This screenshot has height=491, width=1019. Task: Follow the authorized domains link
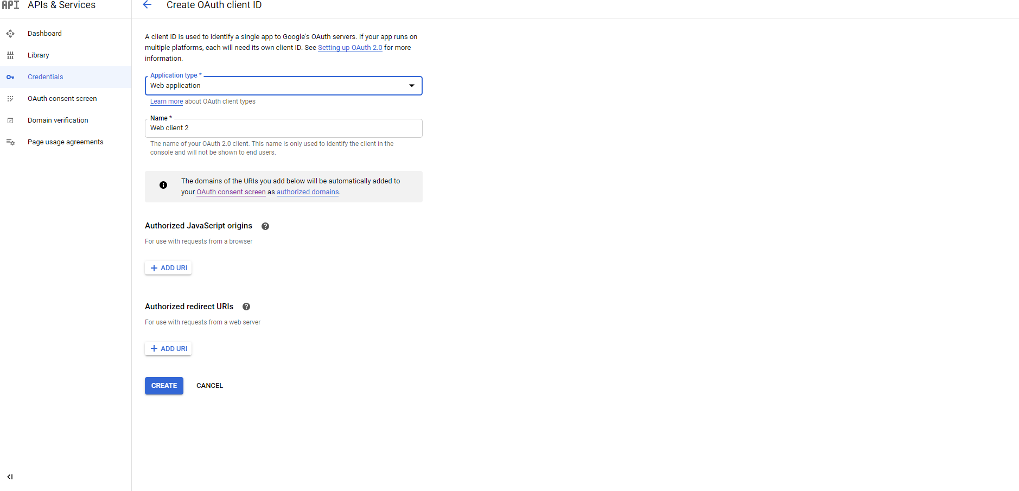click(308, 192)
